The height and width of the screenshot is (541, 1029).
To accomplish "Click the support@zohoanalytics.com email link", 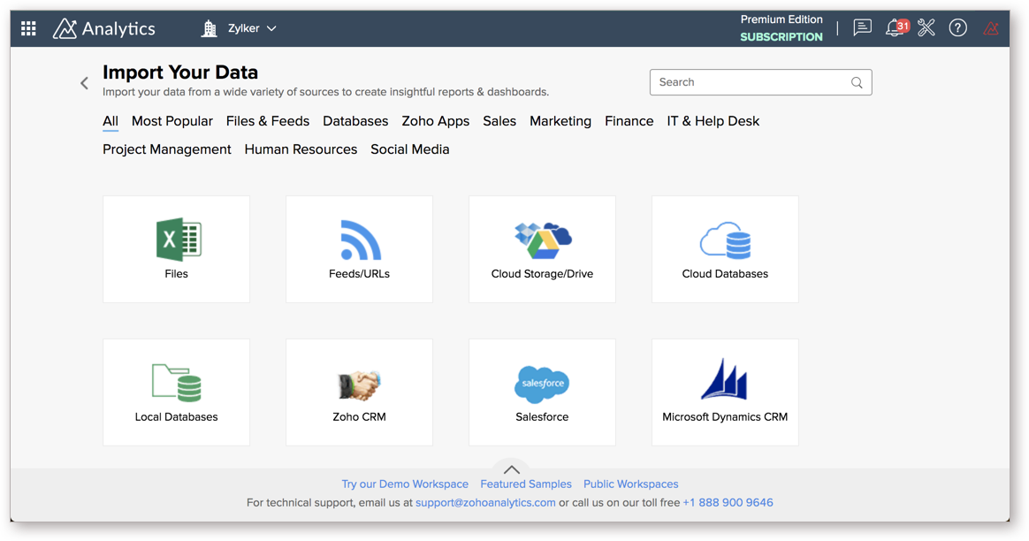I will (485, 502).
